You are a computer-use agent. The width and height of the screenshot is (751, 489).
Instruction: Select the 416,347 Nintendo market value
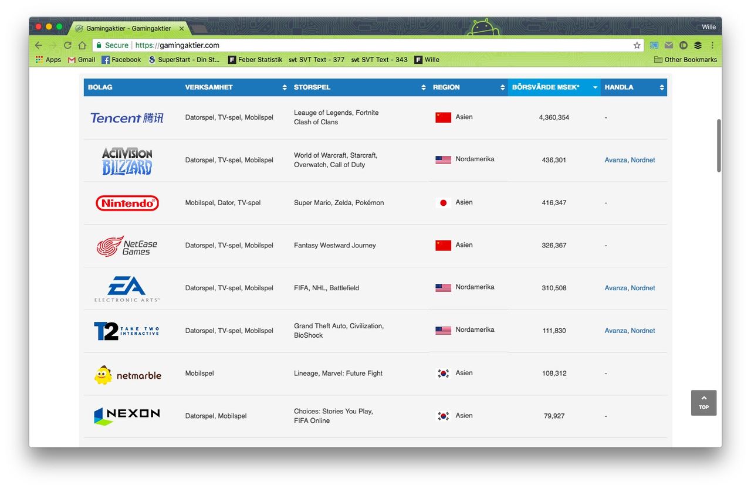(x=554, y=203)
